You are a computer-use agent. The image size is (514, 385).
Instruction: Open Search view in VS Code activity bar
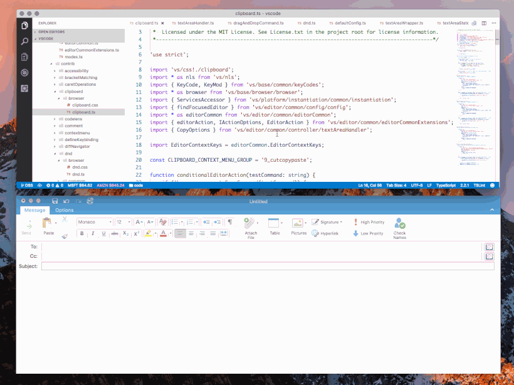click(x=24, y=41)
